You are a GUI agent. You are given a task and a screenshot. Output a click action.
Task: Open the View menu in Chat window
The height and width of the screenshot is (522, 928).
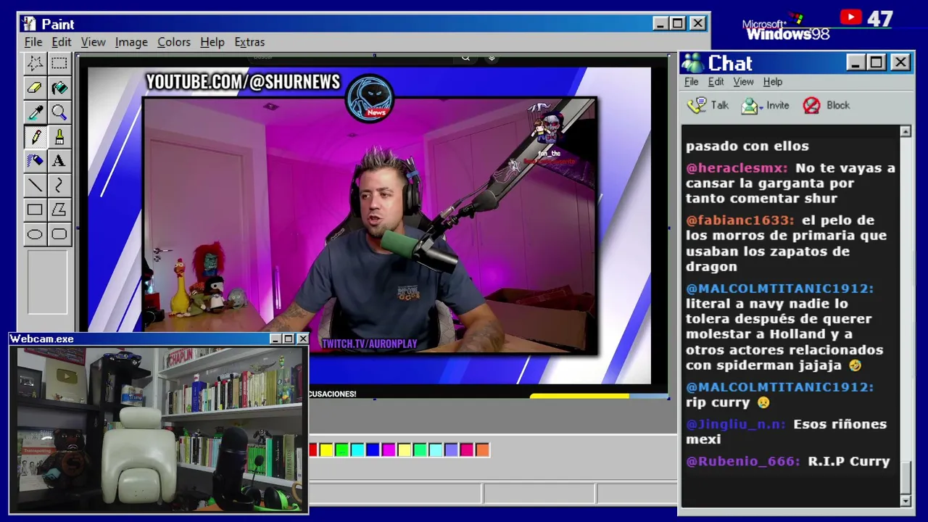[743, 82]
